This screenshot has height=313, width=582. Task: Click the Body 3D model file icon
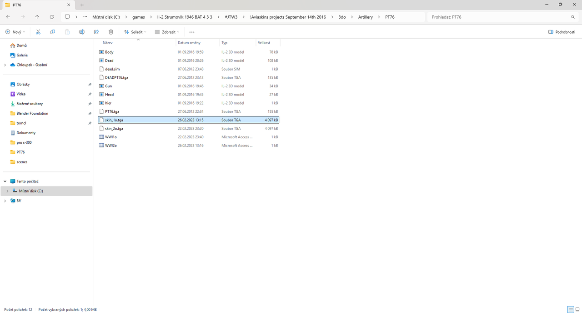tap(101, 52)
